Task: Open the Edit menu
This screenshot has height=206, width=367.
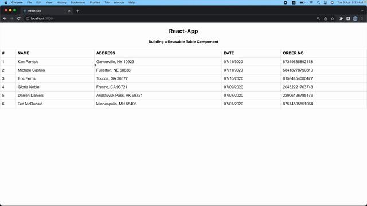Action: 39,2
